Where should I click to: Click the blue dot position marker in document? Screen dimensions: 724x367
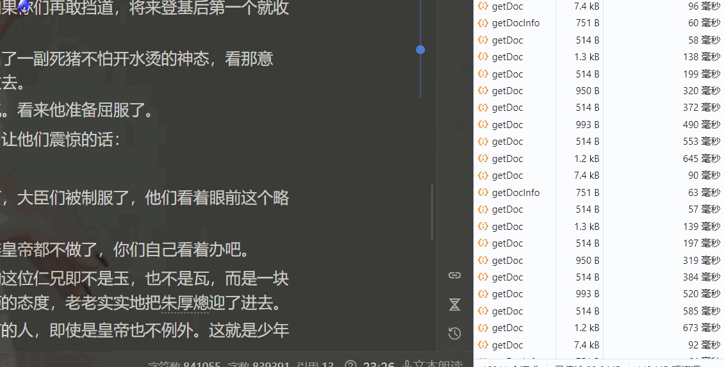(x=420, y=49)
